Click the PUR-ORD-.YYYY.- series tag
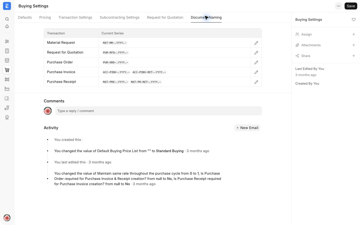This screenshot has width=361, height=225. pos(116,62)
